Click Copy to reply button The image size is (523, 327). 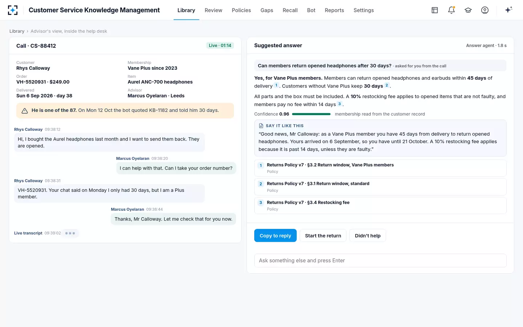275,236
